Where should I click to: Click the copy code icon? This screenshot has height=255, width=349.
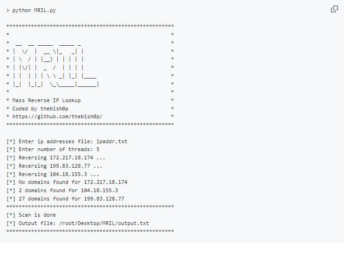tap(334, 9)
